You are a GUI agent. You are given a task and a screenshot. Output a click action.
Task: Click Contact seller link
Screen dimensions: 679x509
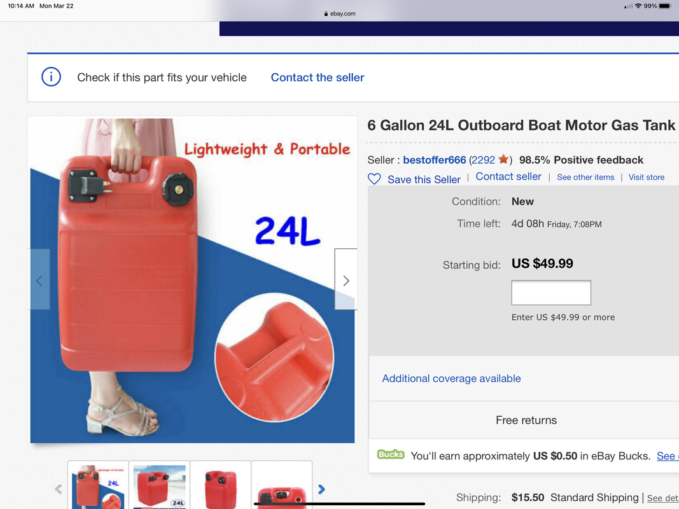(x=508, y=177)
